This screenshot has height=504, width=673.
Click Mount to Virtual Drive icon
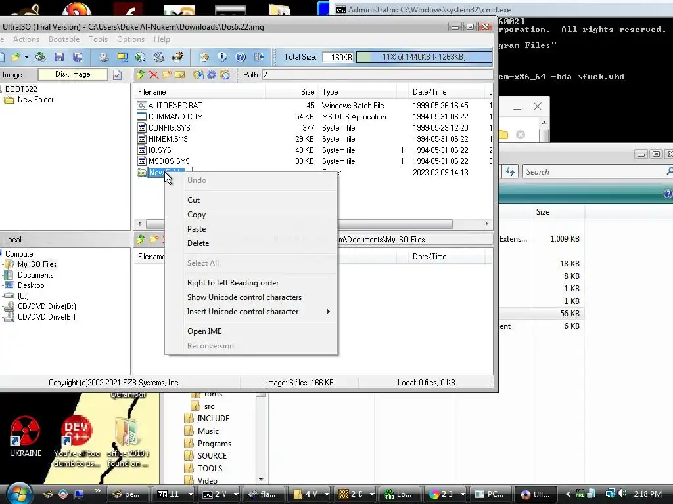[159, 56]
